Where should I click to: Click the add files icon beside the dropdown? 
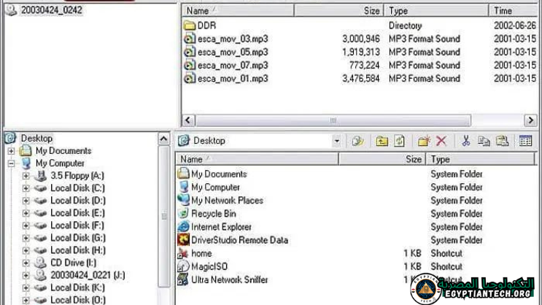click(357, 141)
